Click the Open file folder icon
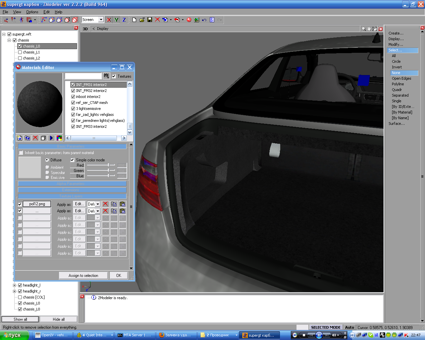 tap(142, 20)
